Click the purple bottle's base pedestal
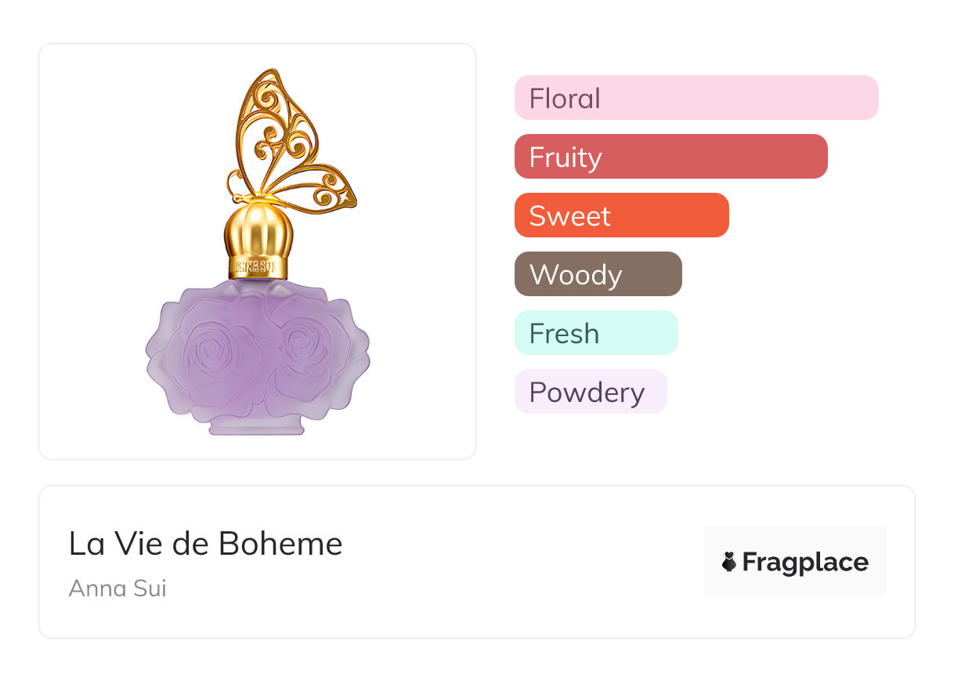This screenshot has height=677, width=954. [x=257, y=425]
